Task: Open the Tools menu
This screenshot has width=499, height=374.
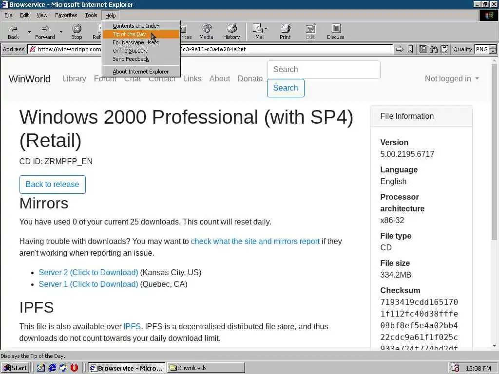Action: [91, 15]
